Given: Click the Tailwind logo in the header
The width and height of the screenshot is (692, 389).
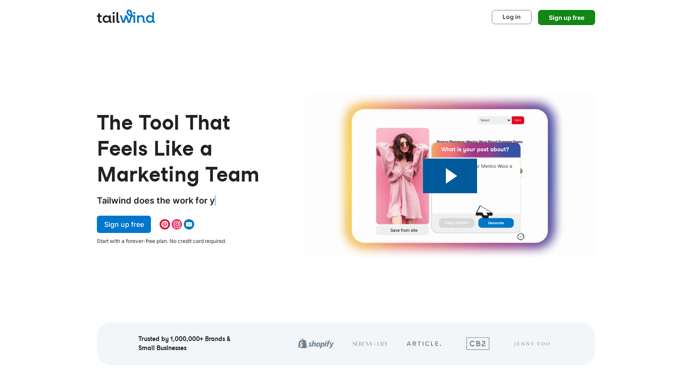Looking at the screenshot, I should 126,17.
